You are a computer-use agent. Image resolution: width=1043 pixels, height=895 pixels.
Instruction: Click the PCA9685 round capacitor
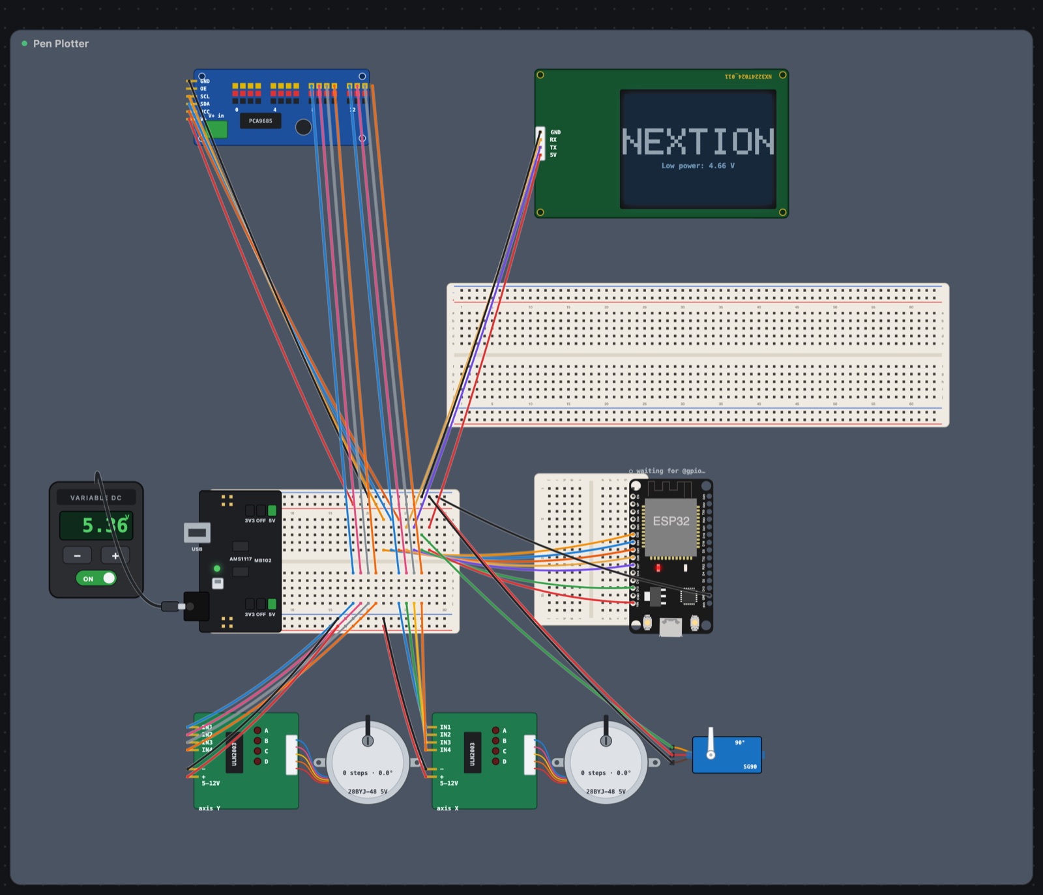(303, 127)
